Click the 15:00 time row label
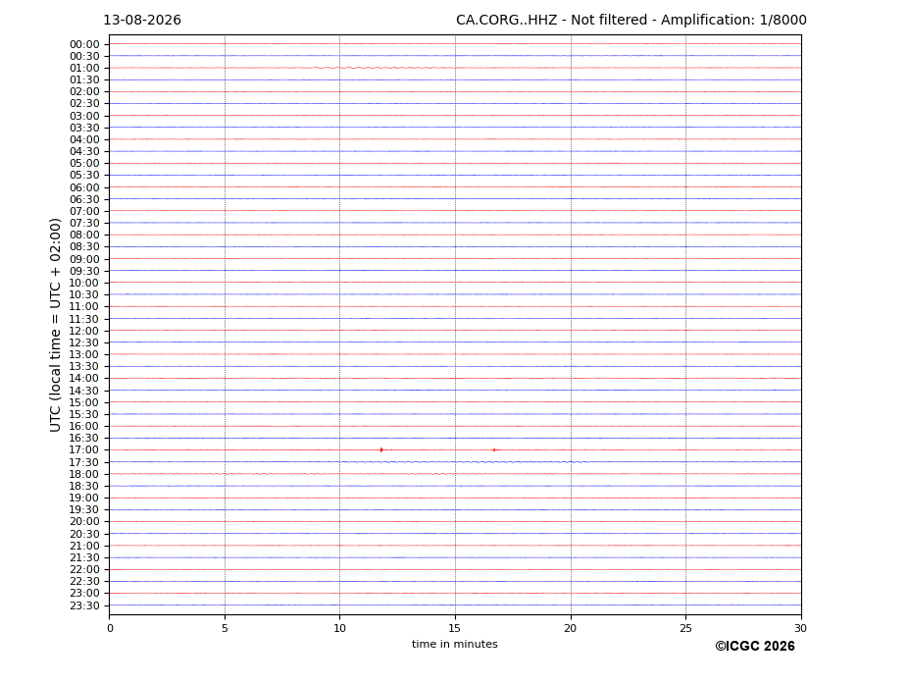This screenshot has height=683, width=909. (84, 402)
